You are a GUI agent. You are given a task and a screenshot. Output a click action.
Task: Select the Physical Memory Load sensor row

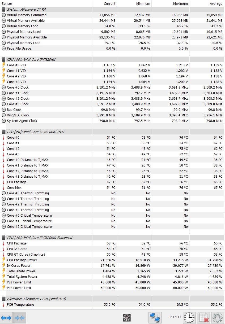(x=24, y=43)
